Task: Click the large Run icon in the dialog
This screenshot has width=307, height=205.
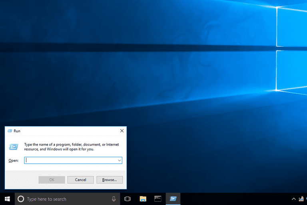Action: click(14, 147)
